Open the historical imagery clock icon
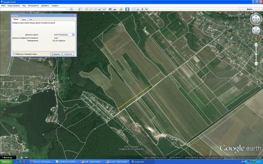The height and width of the screenshot is (164, 263). (x=110, y=9)
